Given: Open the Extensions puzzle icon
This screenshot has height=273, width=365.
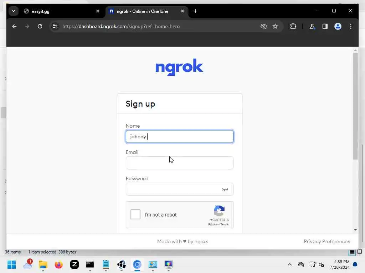Looking at the screenshot, I should point(293,26).
